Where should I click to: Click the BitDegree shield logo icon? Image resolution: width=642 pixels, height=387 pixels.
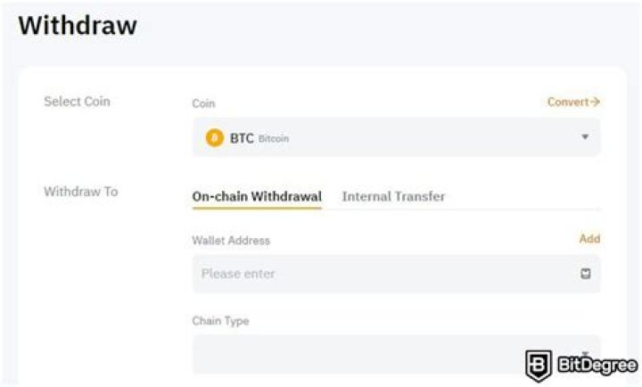click(x=538, y=365)
